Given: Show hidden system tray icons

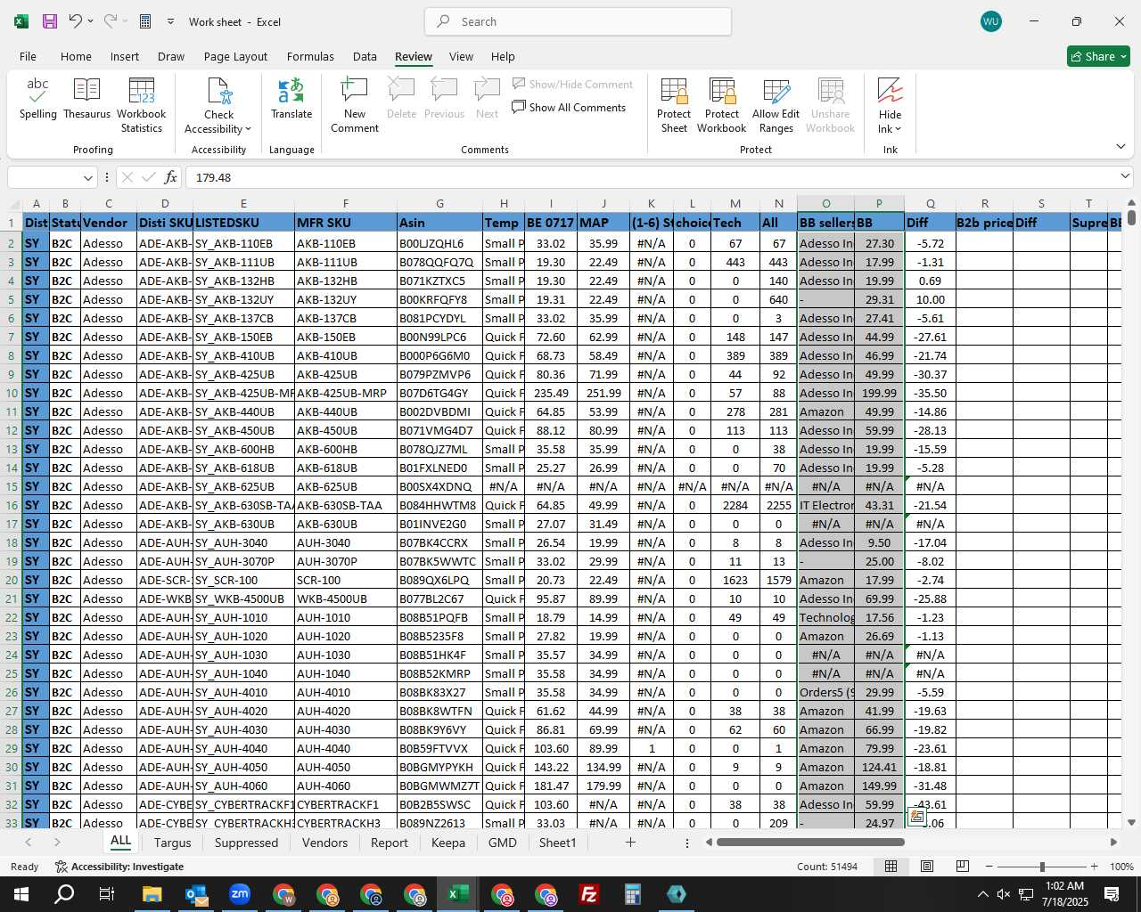Looking at the screenshot, I should [x=982, y=894].
